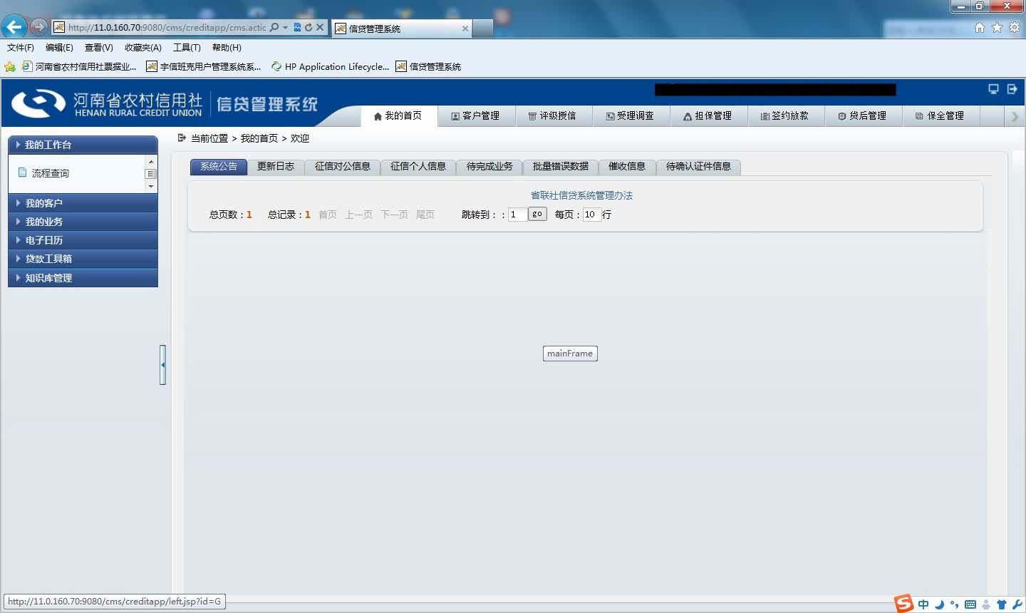Expand 我的工作台 section
This screenshot has width=1026, height=613.
point(83,145)
